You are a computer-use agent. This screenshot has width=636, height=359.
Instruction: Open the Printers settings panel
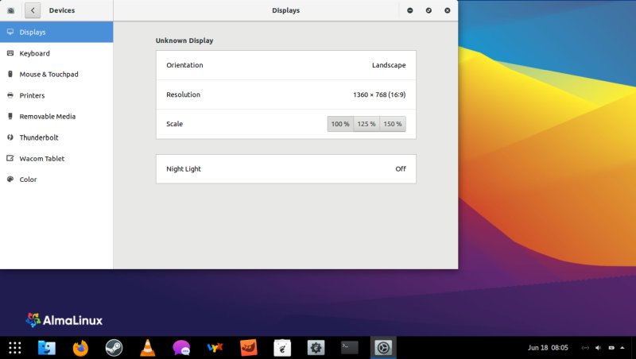(32, 95)
